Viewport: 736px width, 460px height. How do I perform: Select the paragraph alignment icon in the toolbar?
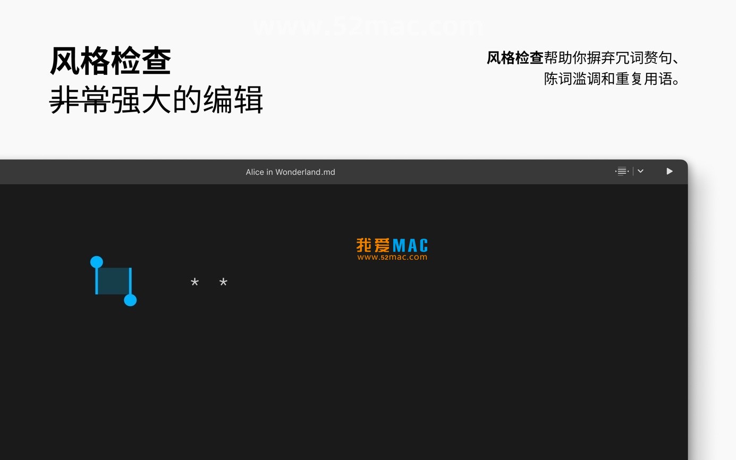coord(621,171)
